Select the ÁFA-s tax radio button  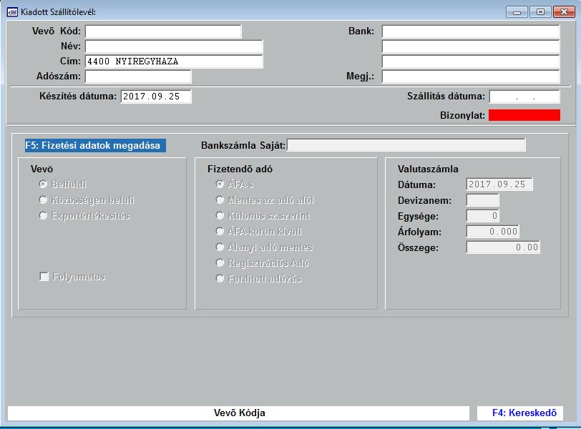coord(220,184)
